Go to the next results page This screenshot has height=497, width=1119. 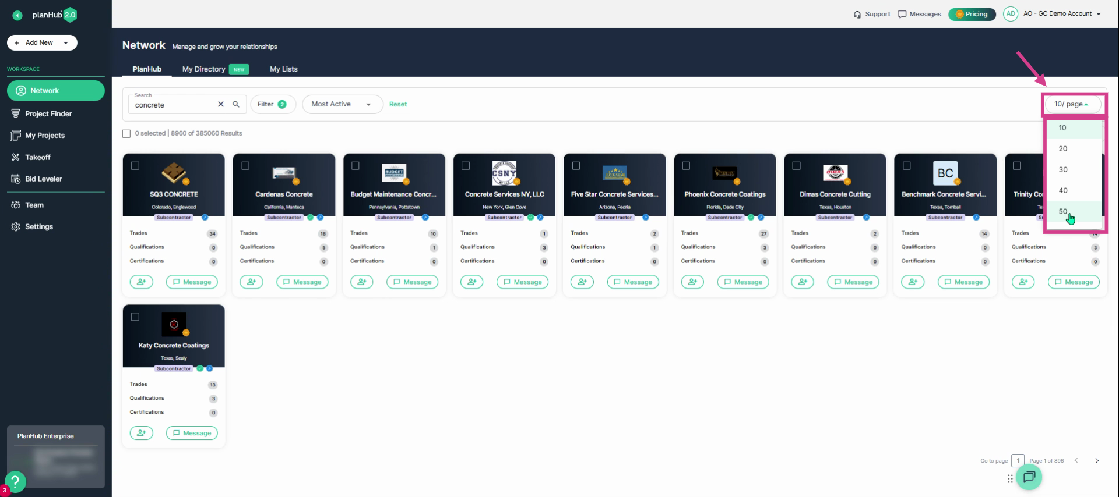pyautogui.click(x=1097, y=461)
